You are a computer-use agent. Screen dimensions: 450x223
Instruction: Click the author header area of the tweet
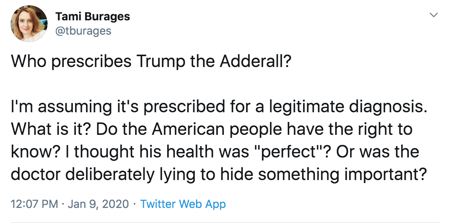tap(92, 23)
